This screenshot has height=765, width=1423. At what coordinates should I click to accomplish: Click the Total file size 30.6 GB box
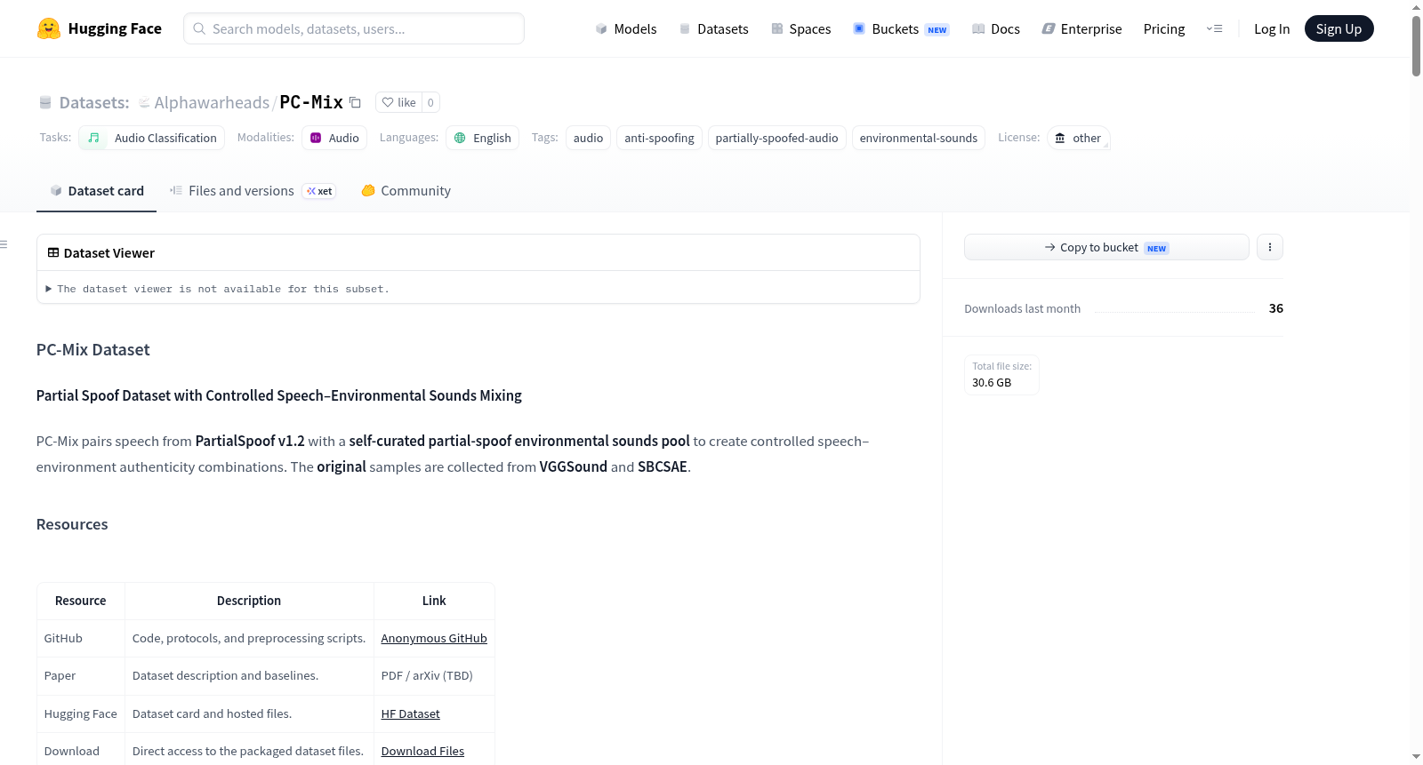click(1001, 374)
